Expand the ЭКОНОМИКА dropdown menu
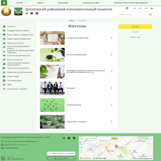Screen dimensions: 161x161 65,3
